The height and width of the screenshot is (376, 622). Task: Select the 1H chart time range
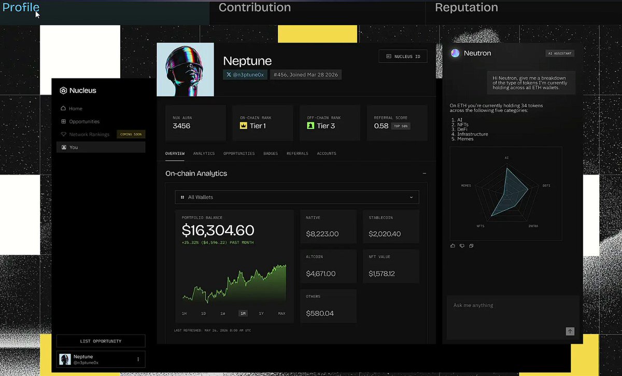[x=184, y=313]
